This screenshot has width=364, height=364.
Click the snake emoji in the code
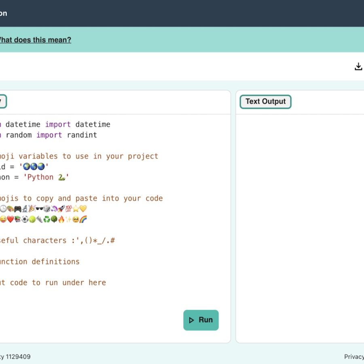coord(61,177)
